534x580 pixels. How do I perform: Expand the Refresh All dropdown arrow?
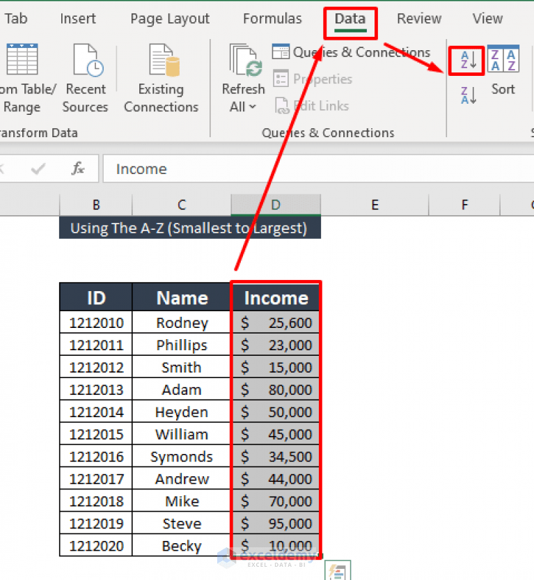click(253, 107)
